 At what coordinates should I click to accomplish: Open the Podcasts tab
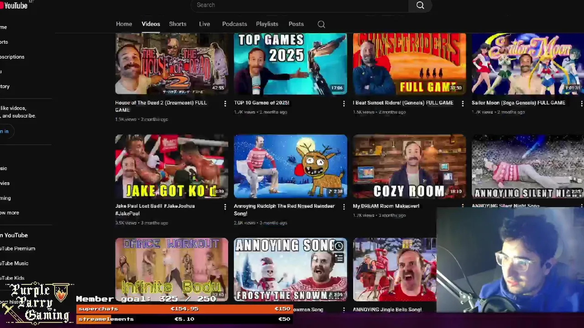tap(235, 24)
